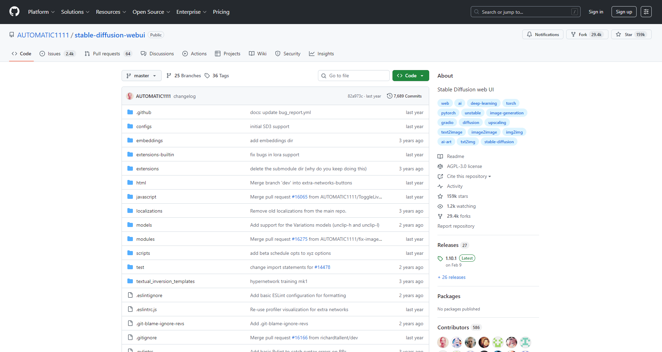
Task: Open the green Code dropdown
Action: click(x=410, y=76)
